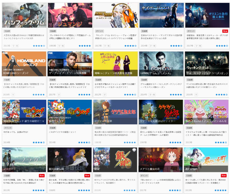Open the Kingsman ゴールデン・サークル thumbnail
The width and height of the screenshot is (230, 194).
(116, 15)
